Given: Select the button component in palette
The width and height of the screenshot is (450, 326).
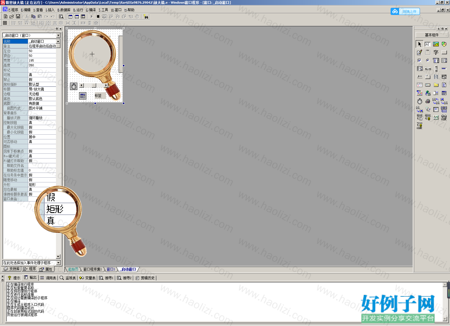Looking at the screenshot, I should tap(444, 52).
